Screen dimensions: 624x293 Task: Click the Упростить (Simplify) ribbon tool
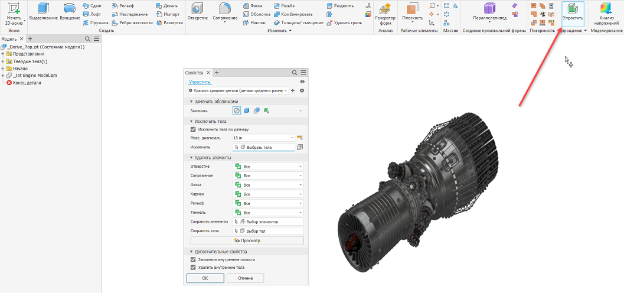tap(573, 13)
